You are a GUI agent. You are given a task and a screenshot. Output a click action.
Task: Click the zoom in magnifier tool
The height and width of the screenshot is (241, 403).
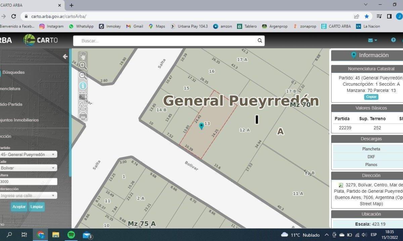(x=83, y=66)
